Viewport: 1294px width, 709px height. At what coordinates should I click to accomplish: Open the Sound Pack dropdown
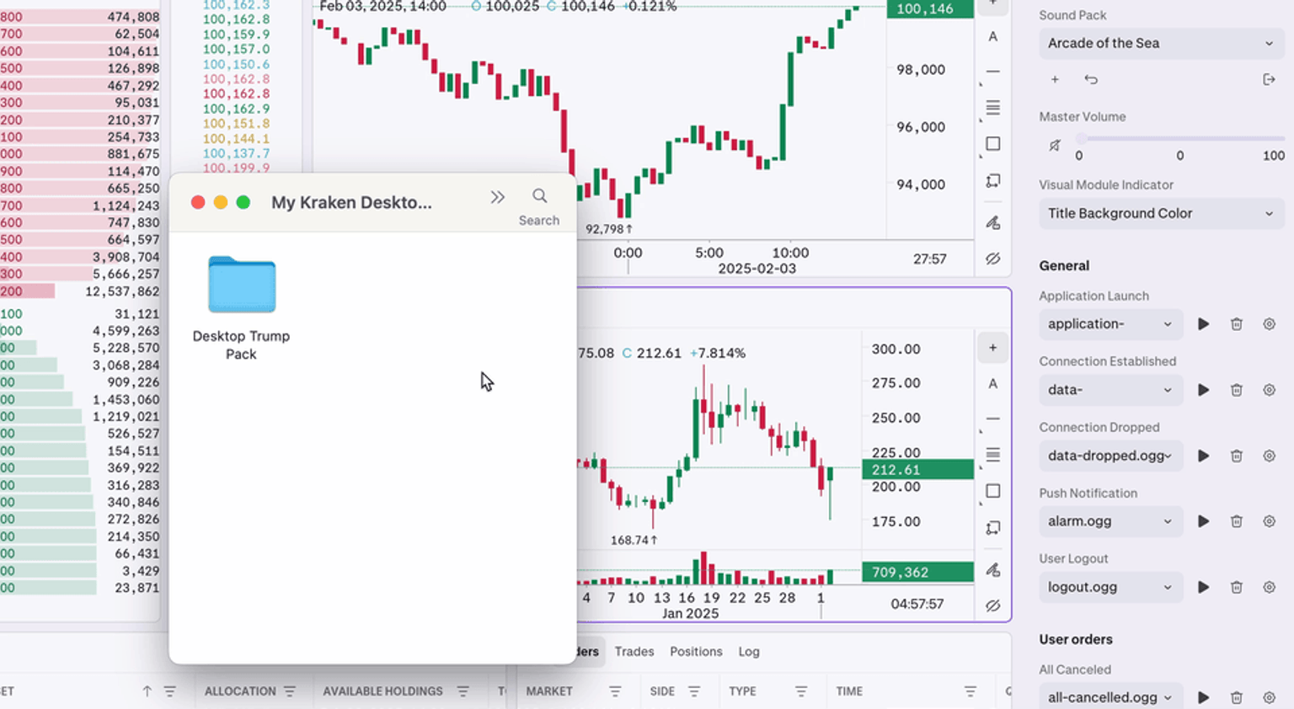[1160, 43]
